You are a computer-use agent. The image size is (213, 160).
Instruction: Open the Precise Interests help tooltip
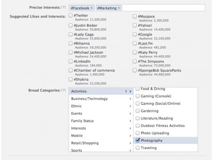pyautogui.click(x=64, y=7)
